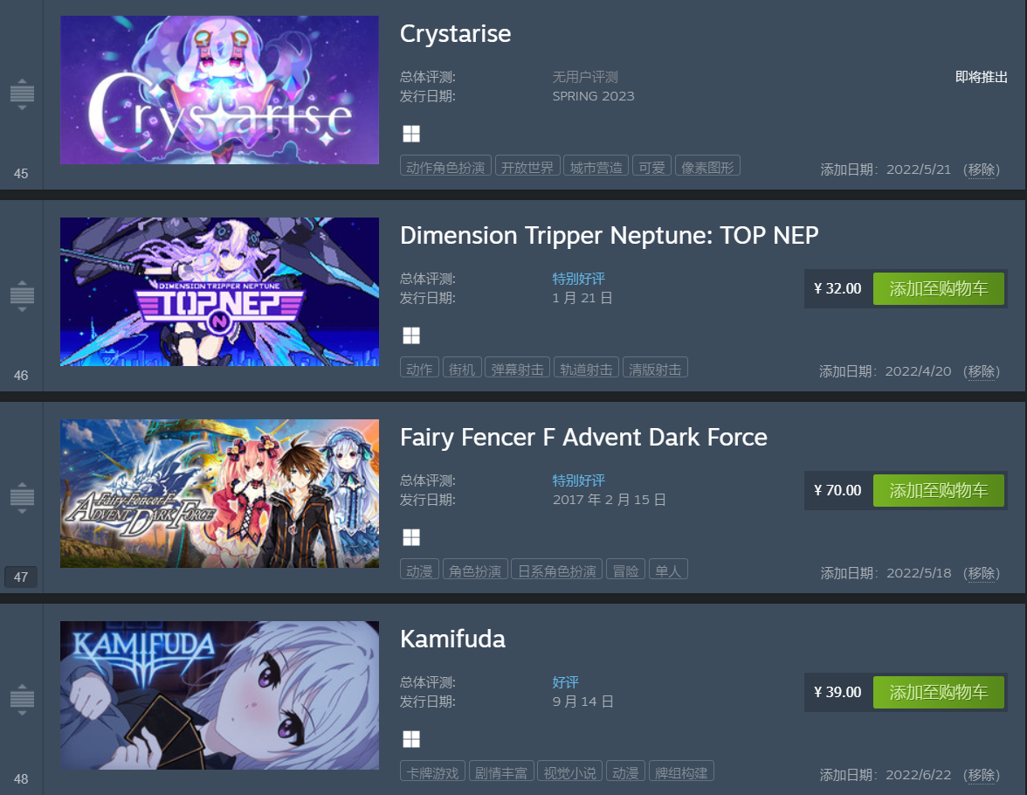Screen dimensions: 1027x795
Task: Click the Windows icon under Dimension Tripper Neptune
Action: pyautogui.click(x=411, y=335)
